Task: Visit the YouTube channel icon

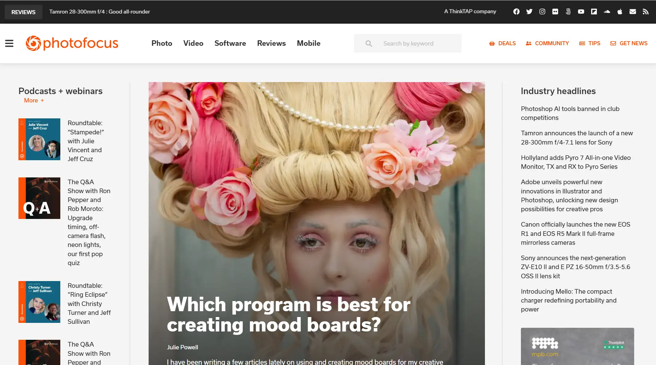Action: click(581, 12)
